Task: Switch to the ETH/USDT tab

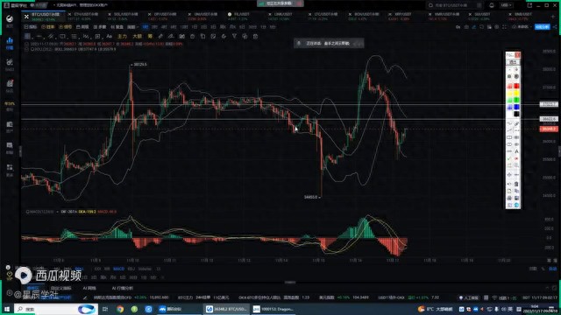Action: point(86,14)
